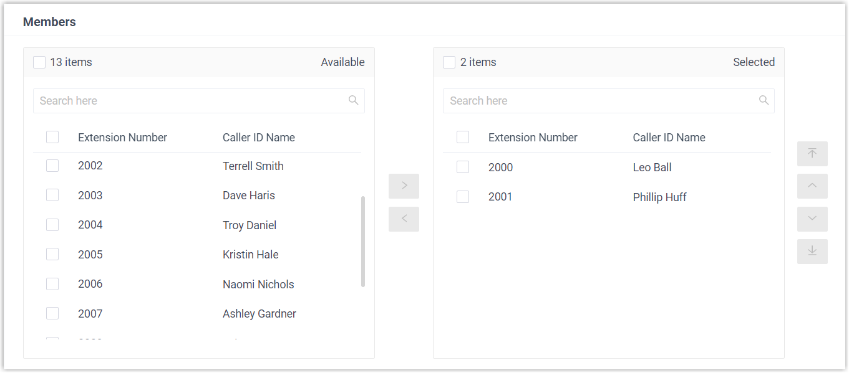Click the right arrow to move members to Selected
Viewport: 849px width, 373px height.
404,186
